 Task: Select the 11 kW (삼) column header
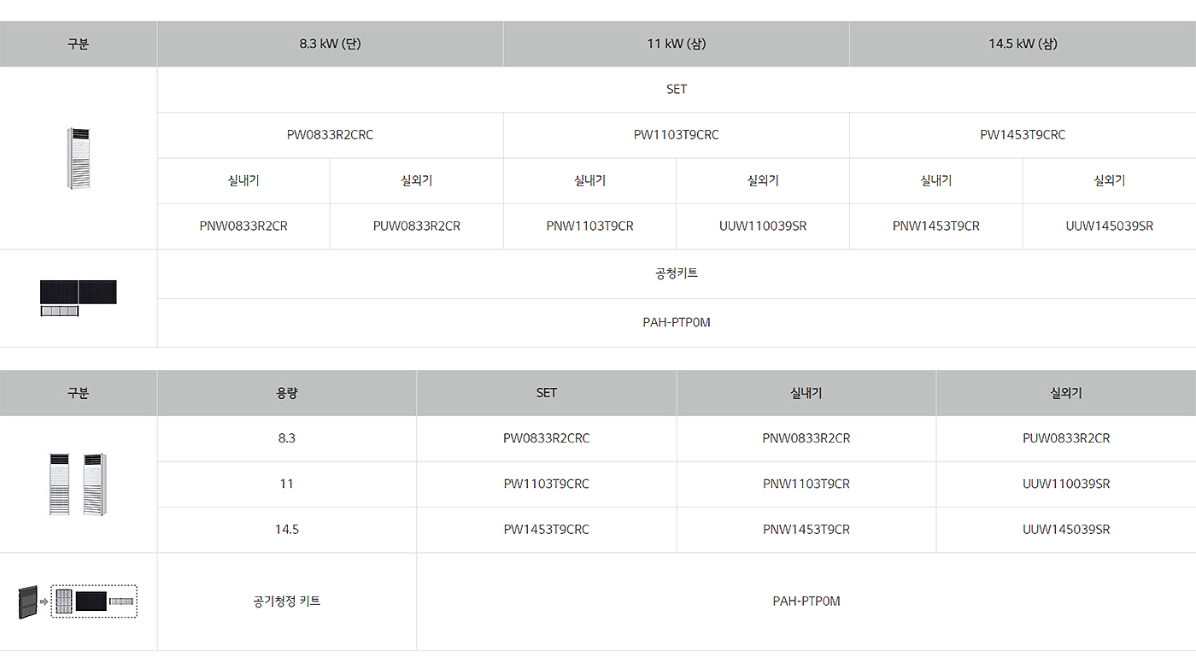pos(676,44)
